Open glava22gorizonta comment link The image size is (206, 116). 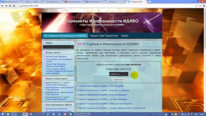click(59, 93)
